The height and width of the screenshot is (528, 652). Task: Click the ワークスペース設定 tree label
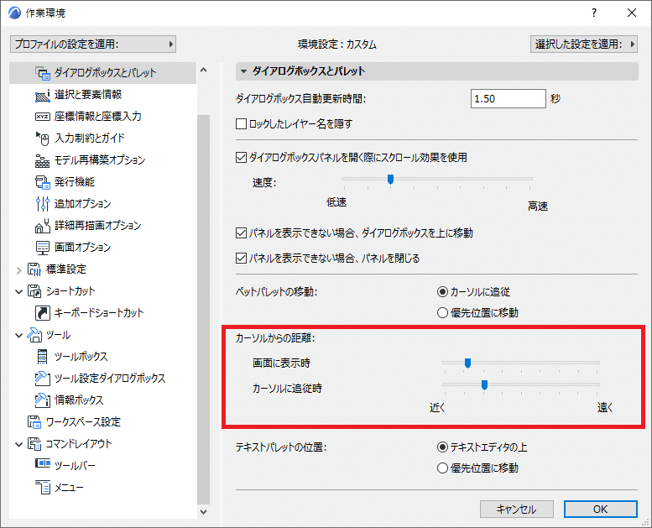coord(83,422)
